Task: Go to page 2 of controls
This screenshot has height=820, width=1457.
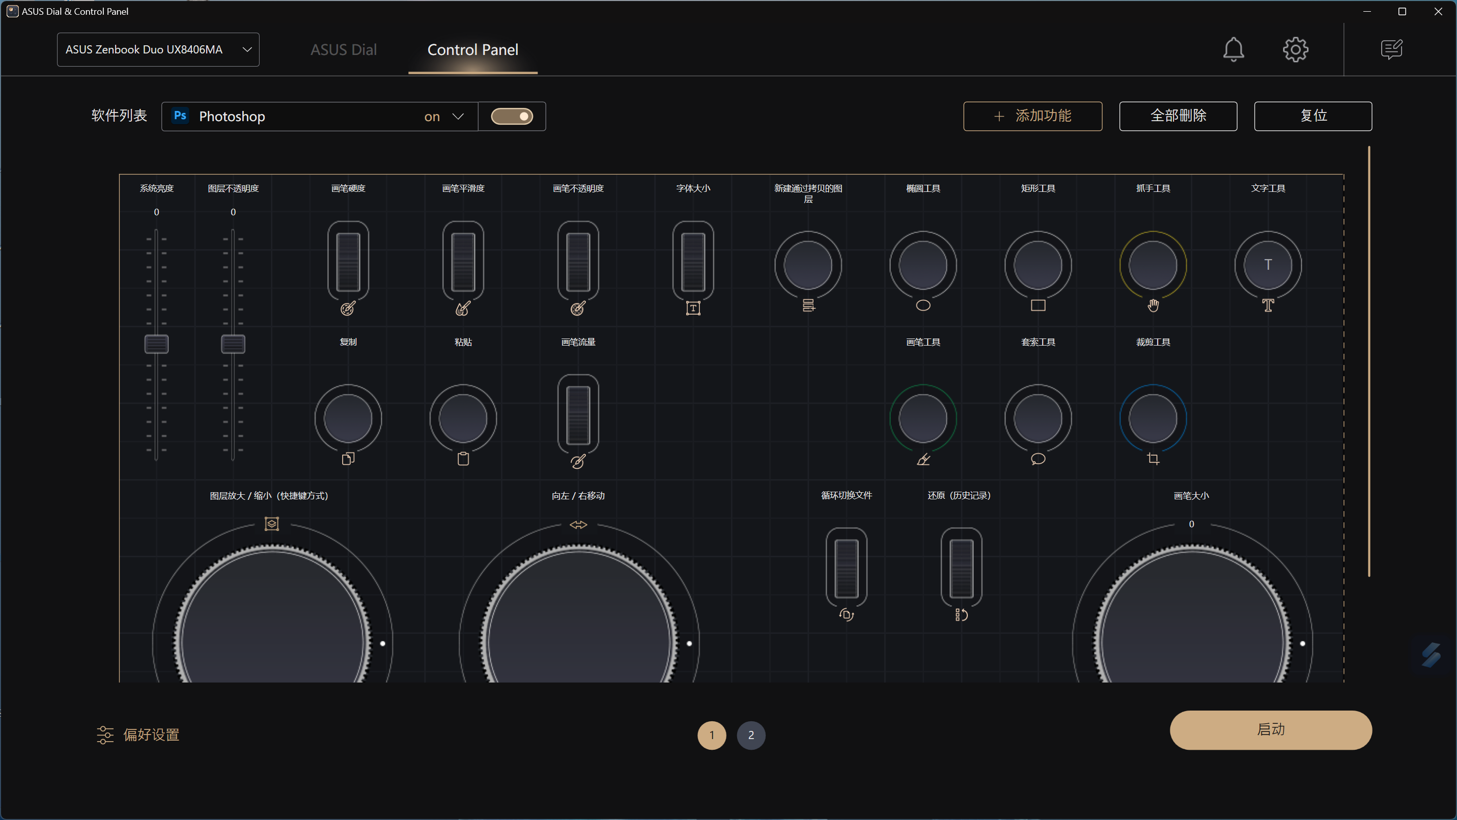Action: (x=750, y=734)
